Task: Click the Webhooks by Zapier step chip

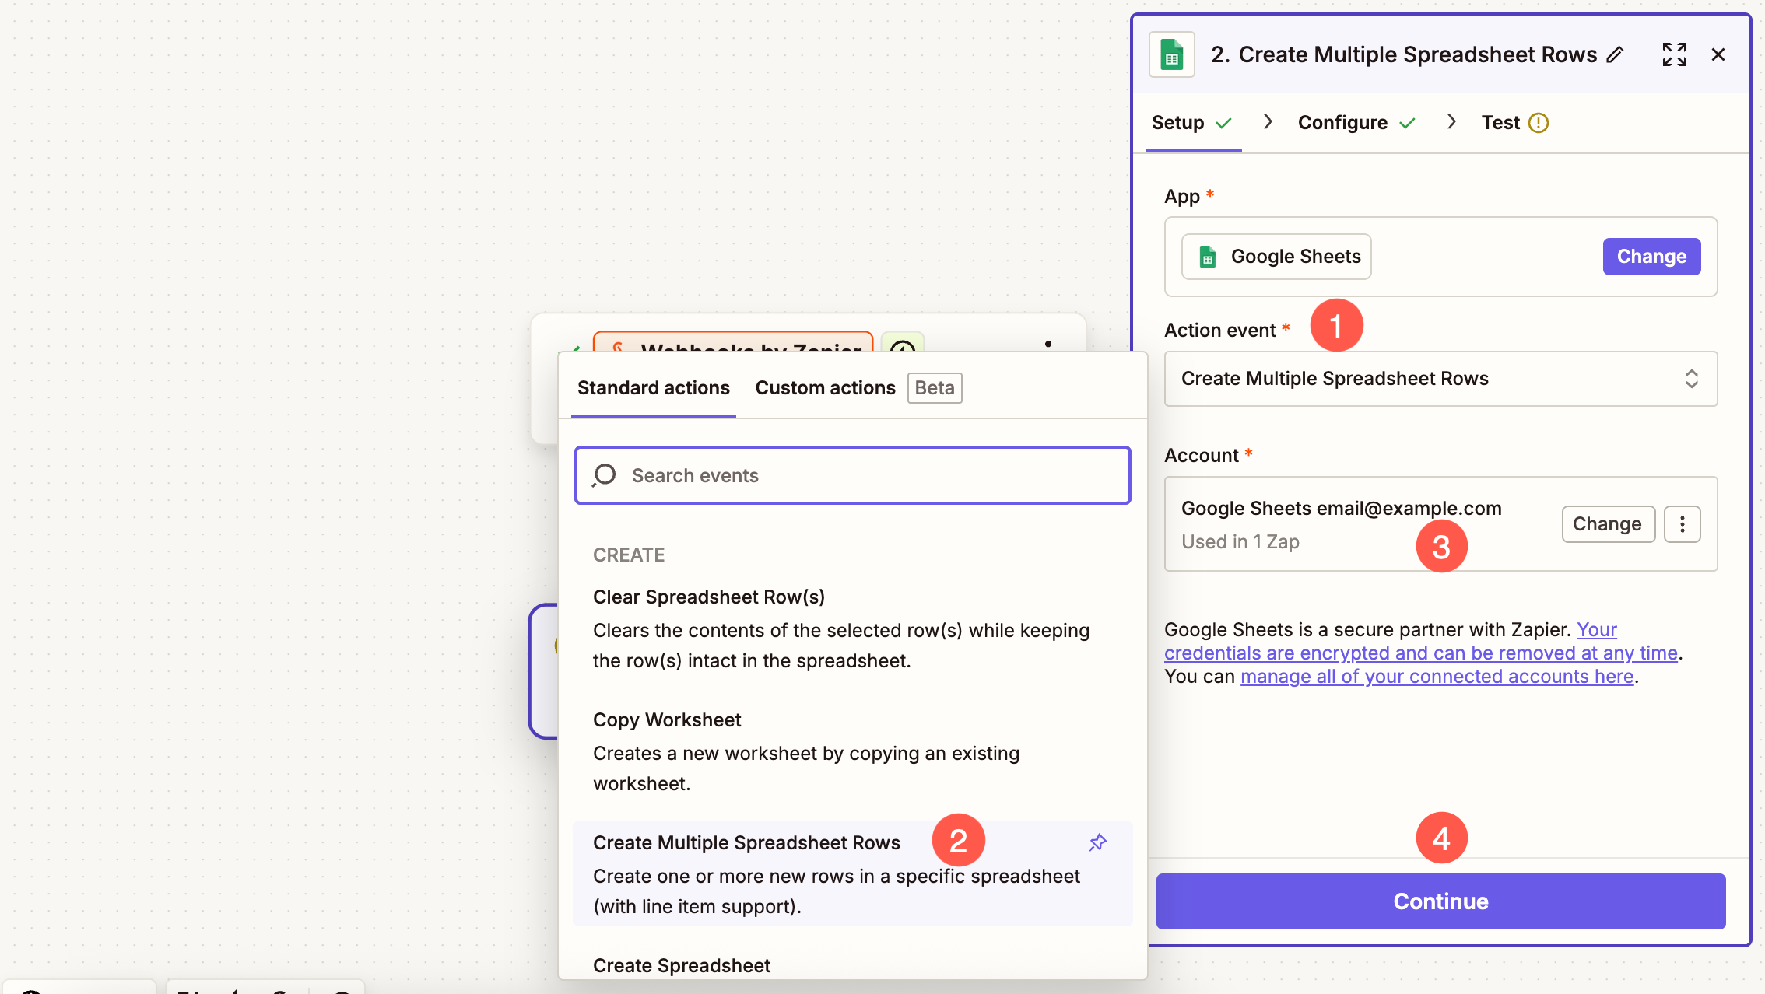Action: click(732, 342)
